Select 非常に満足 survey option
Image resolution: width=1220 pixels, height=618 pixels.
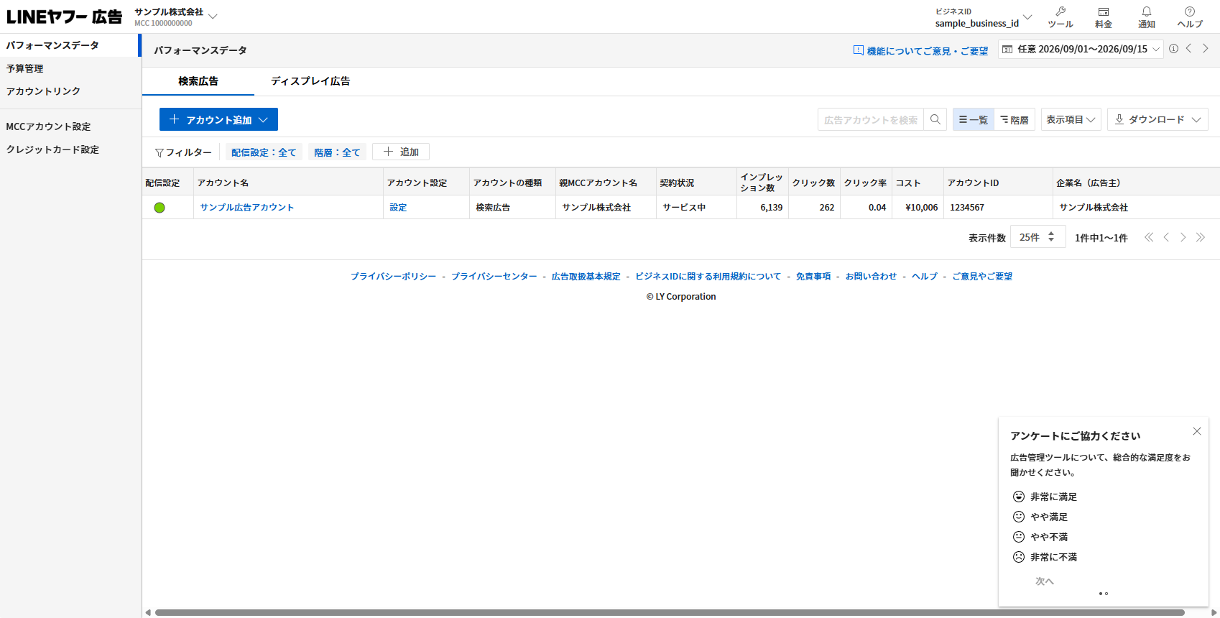pos(1045,497)
